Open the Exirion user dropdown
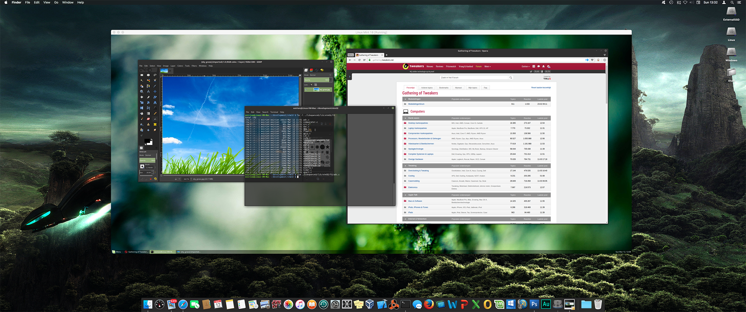Screen dimensions: 746x312 click(525, 67)
